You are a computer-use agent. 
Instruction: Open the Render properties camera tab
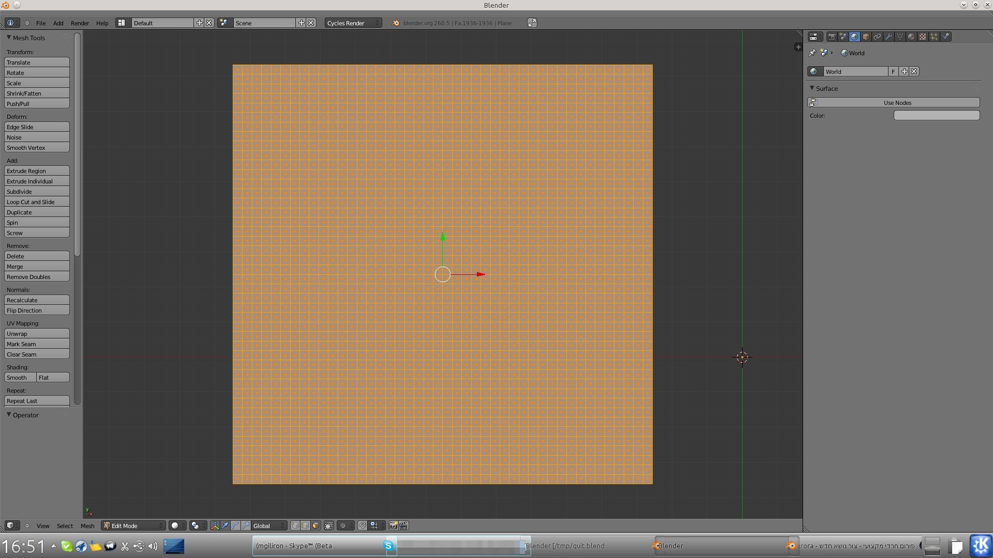click(832, 37)
